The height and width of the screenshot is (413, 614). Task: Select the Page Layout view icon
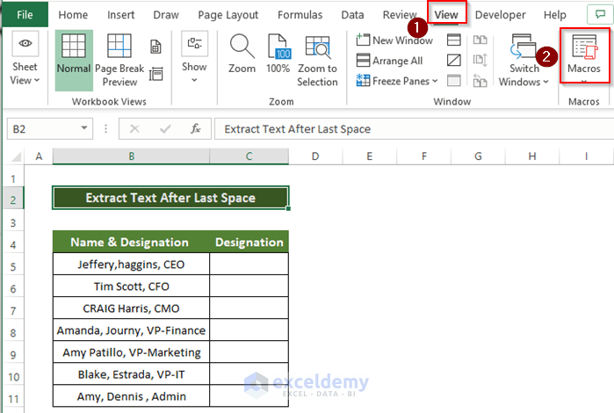pyautogui.click(x=155, y=47)
